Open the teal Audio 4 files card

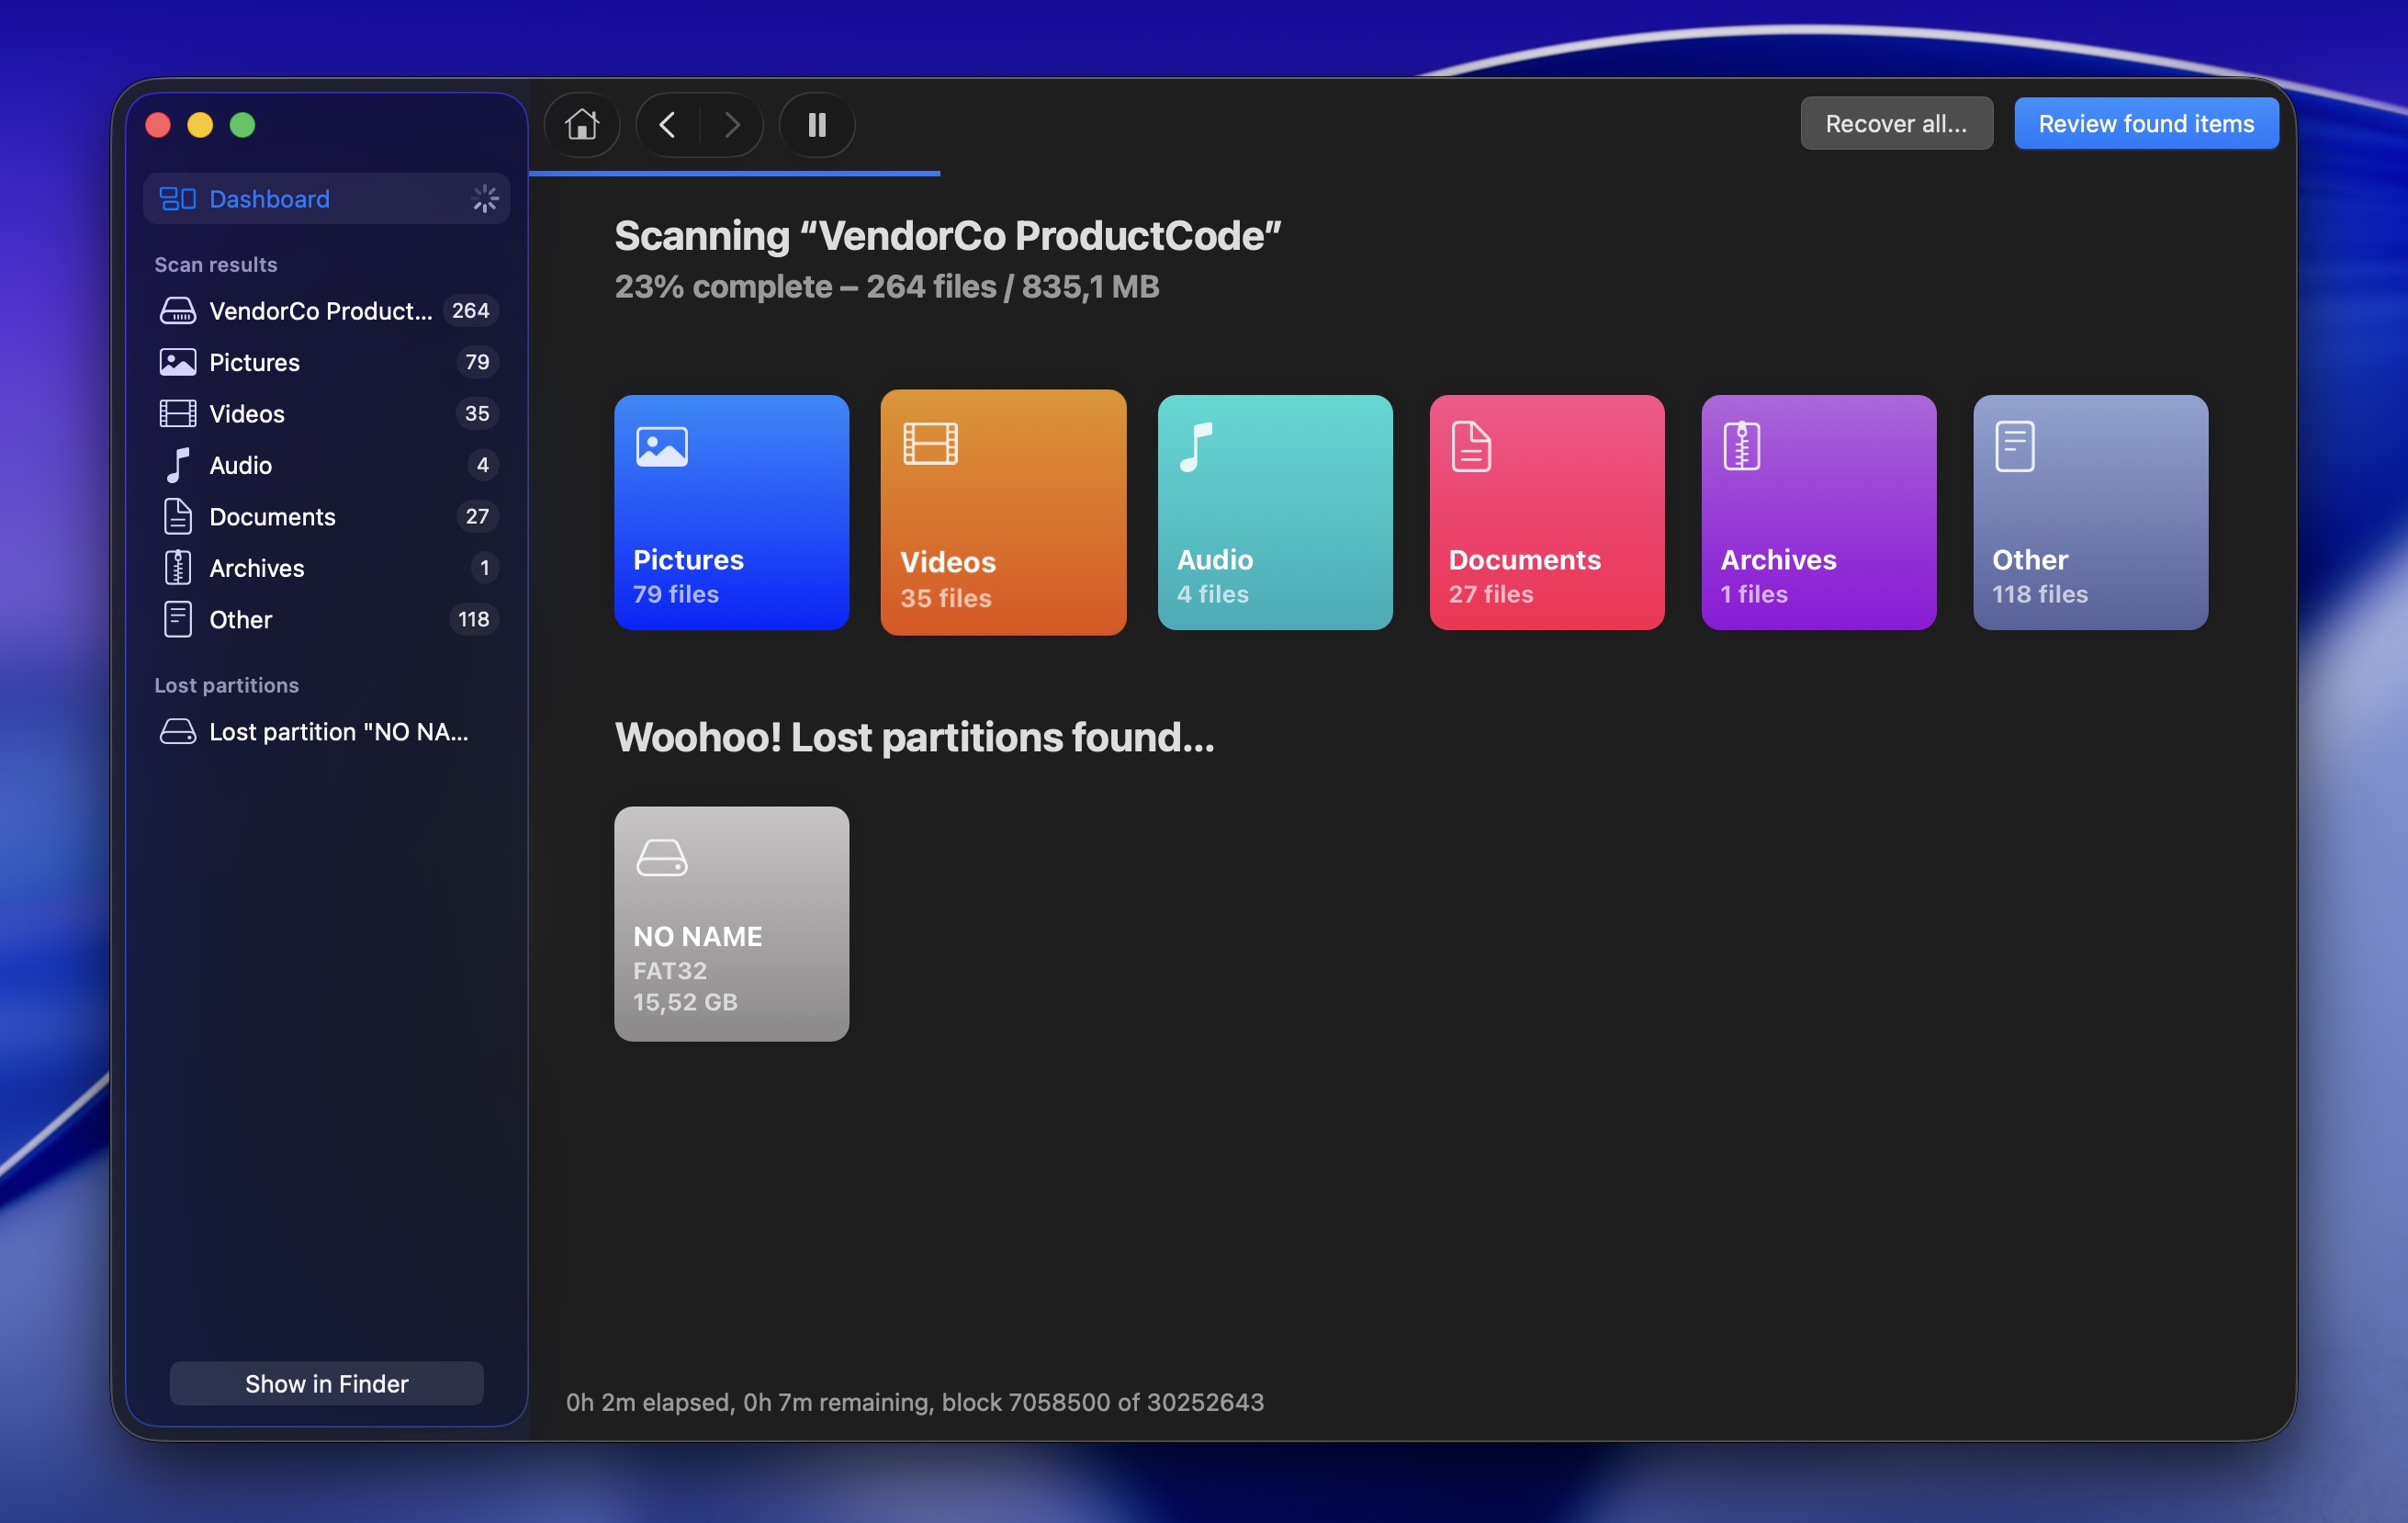[1275, 512]
